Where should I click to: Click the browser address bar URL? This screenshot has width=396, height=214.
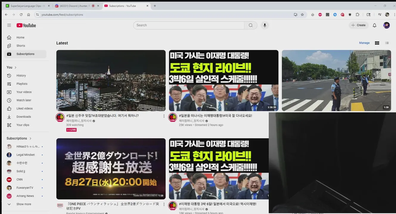tap(62, 15)
